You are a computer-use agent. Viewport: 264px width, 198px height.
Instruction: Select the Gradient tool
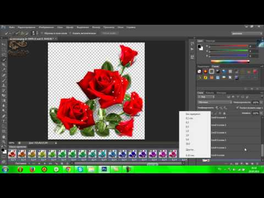point(4,101)
